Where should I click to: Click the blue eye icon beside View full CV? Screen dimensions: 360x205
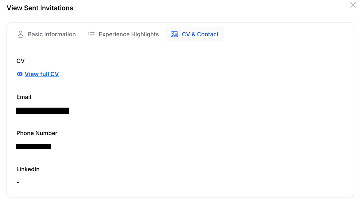[20, 74]
